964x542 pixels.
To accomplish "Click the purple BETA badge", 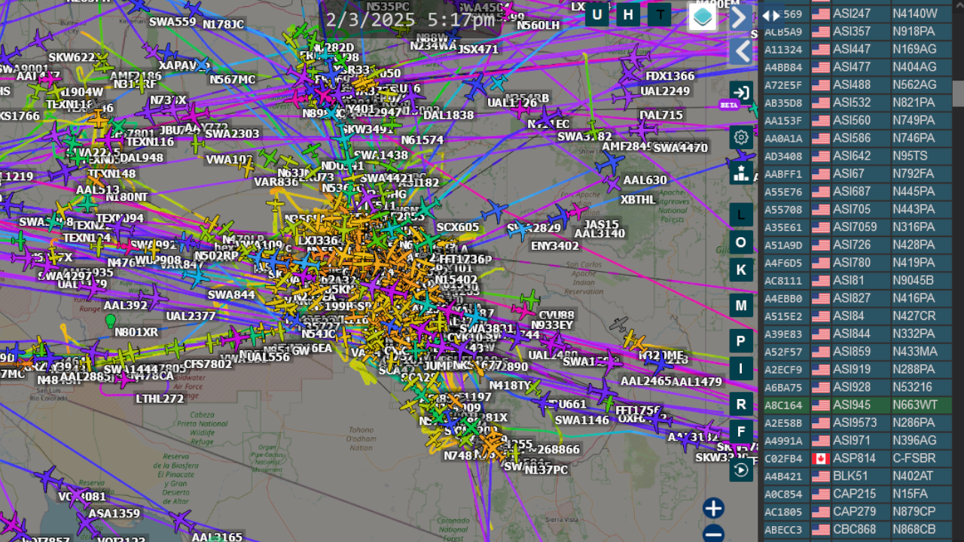I will [728, 105].
